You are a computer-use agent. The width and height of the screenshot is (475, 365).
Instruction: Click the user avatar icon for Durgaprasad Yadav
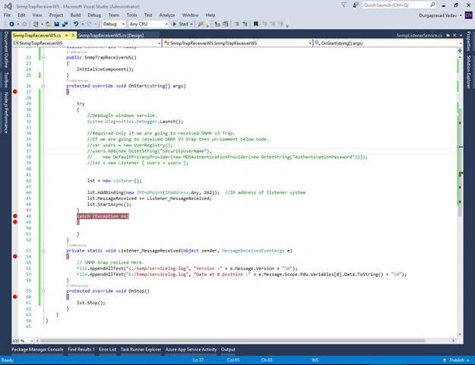click(468, 15)
